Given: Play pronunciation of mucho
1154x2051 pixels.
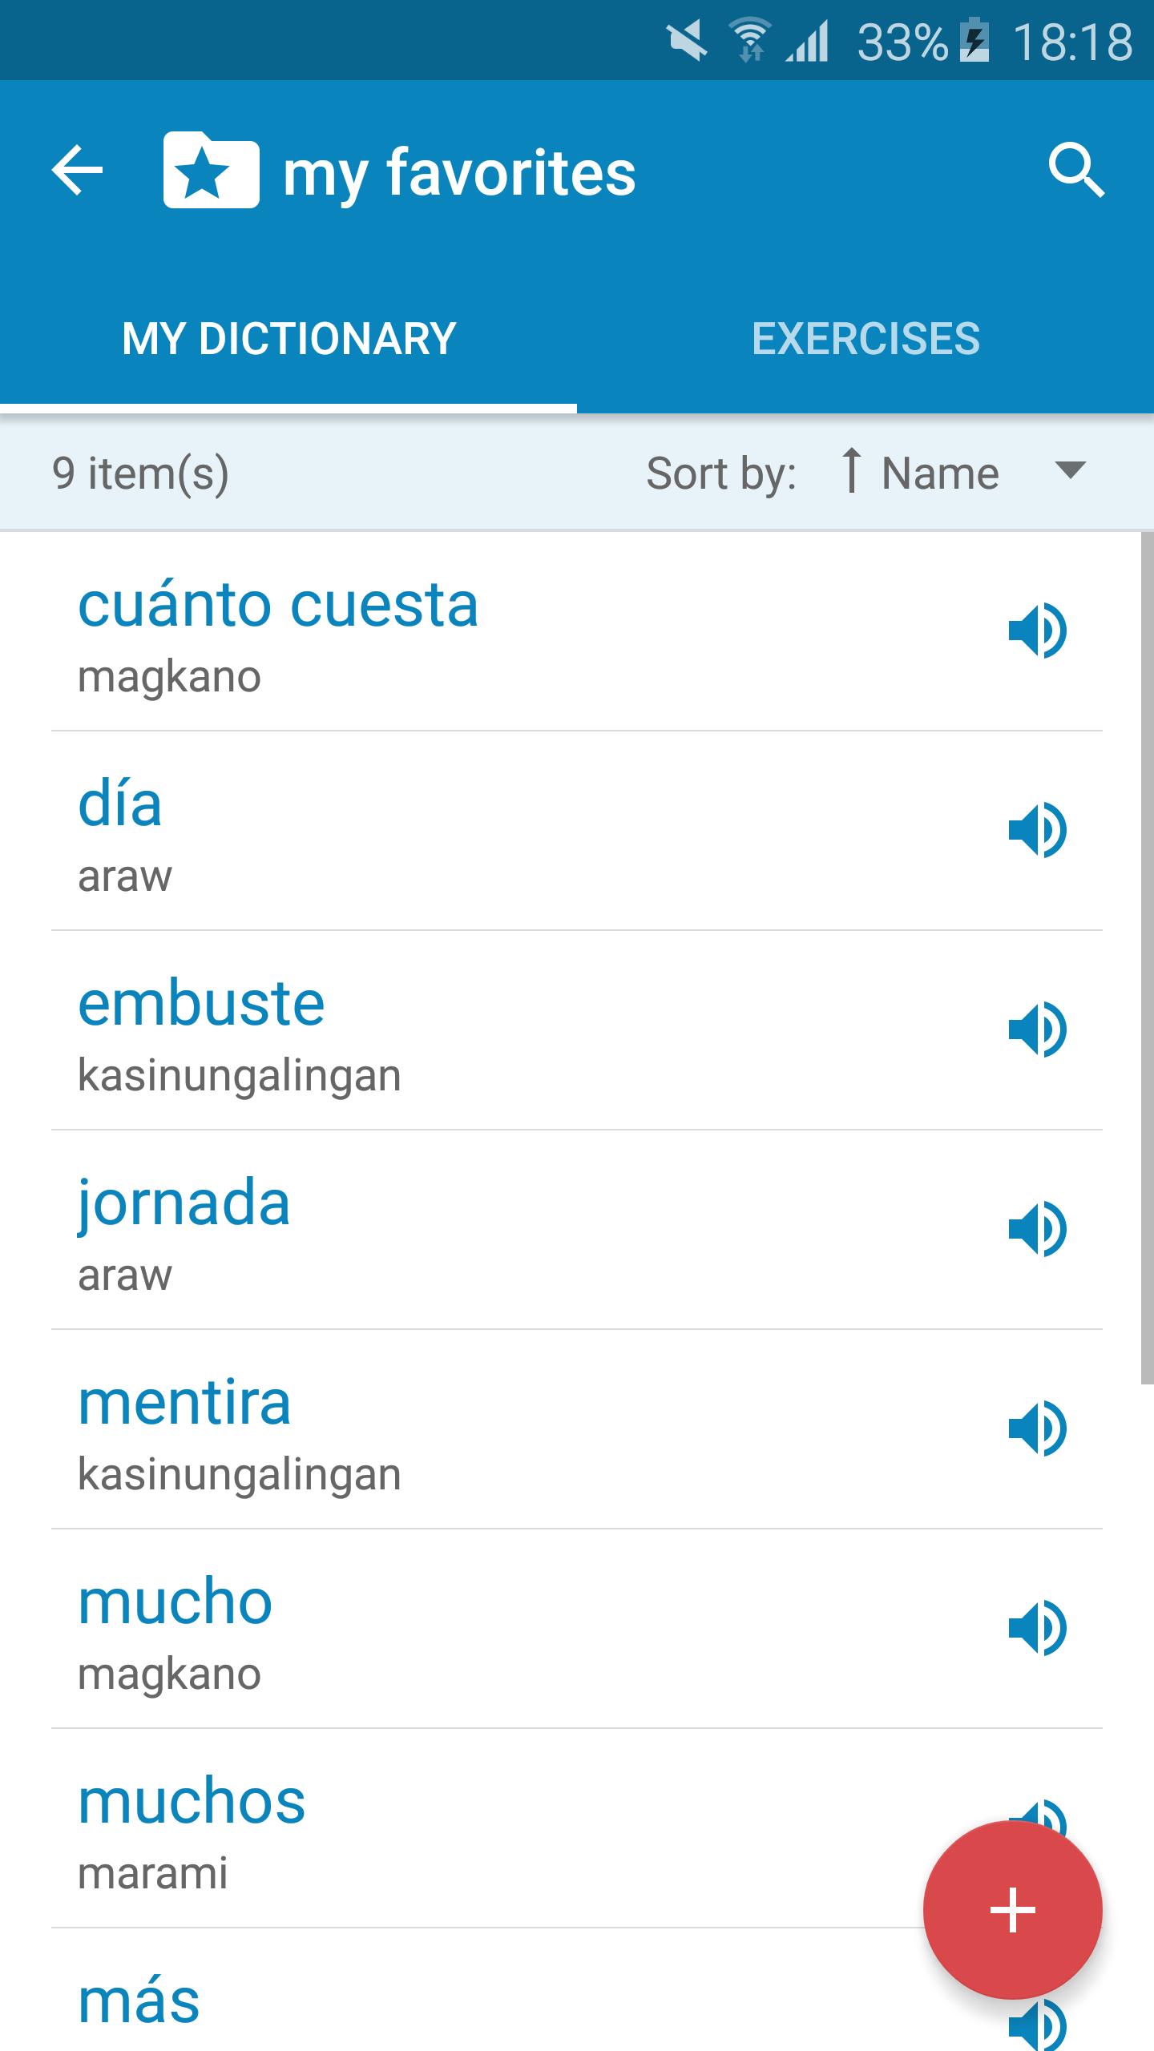Looking at the screenshot, I should click(1038, 1629).
